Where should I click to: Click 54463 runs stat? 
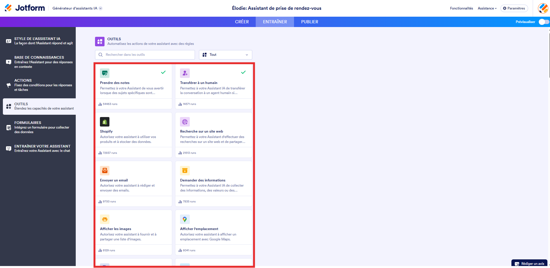tap(108, 104)
